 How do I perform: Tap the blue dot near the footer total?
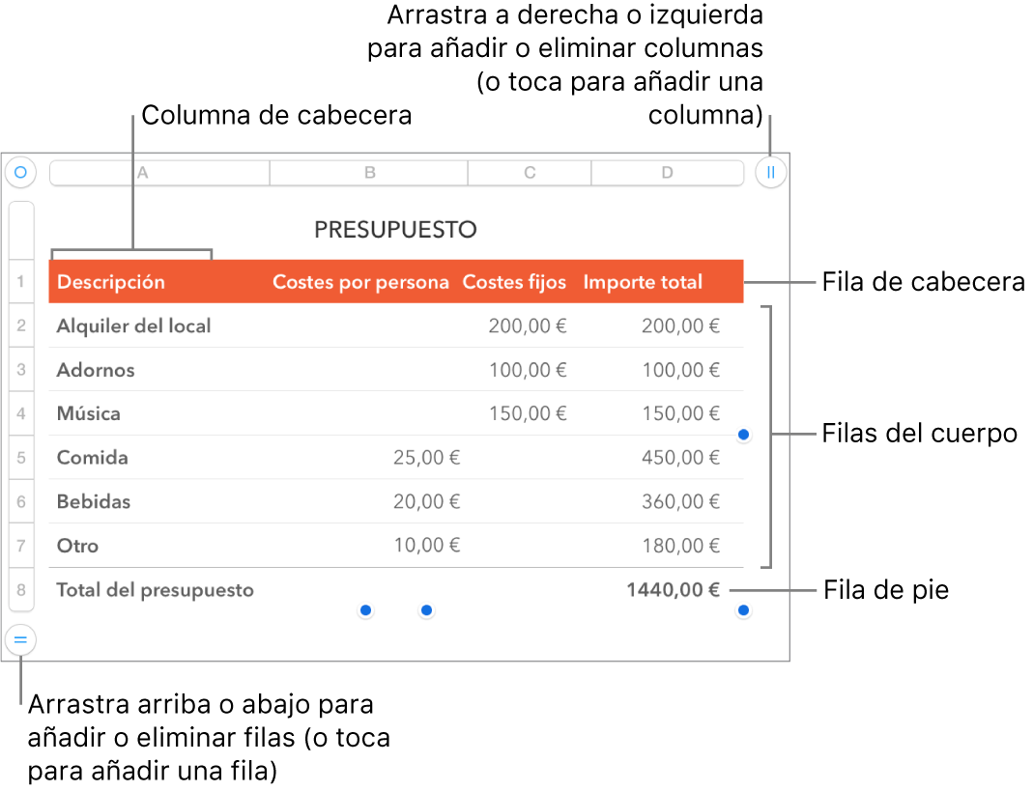[743, 610]
